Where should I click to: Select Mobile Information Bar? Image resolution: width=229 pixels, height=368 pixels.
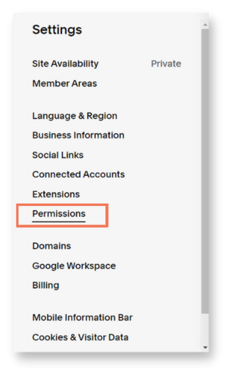pyautogui.click(x=83, y=318)
